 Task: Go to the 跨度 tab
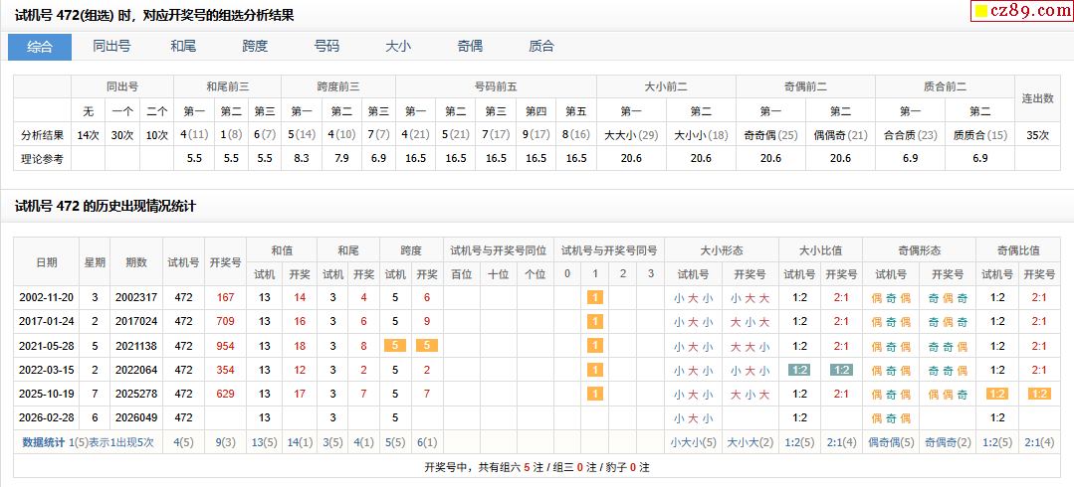click(x=255, y=47)
